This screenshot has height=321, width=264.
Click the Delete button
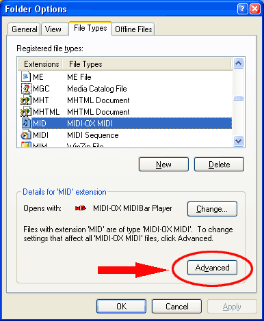[x=219, y=164]
